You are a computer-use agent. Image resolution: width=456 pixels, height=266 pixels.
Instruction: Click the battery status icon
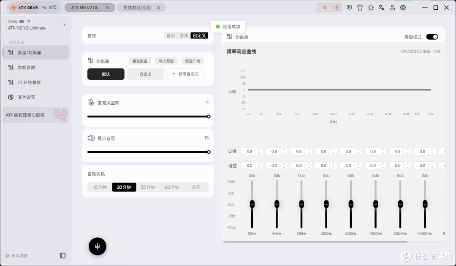click(x=22, y=22)
